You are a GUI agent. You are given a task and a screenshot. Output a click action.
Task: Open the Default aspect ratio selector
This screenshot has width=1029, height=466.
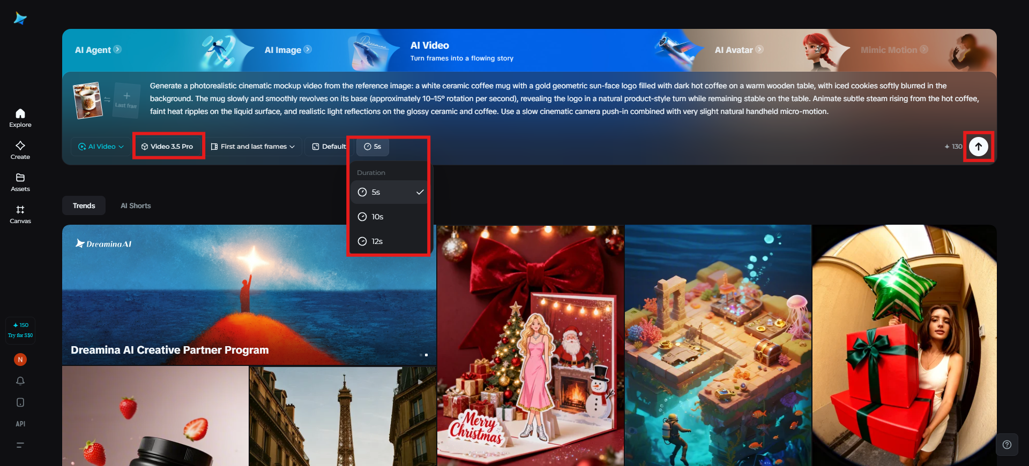(x=329, y=147)
